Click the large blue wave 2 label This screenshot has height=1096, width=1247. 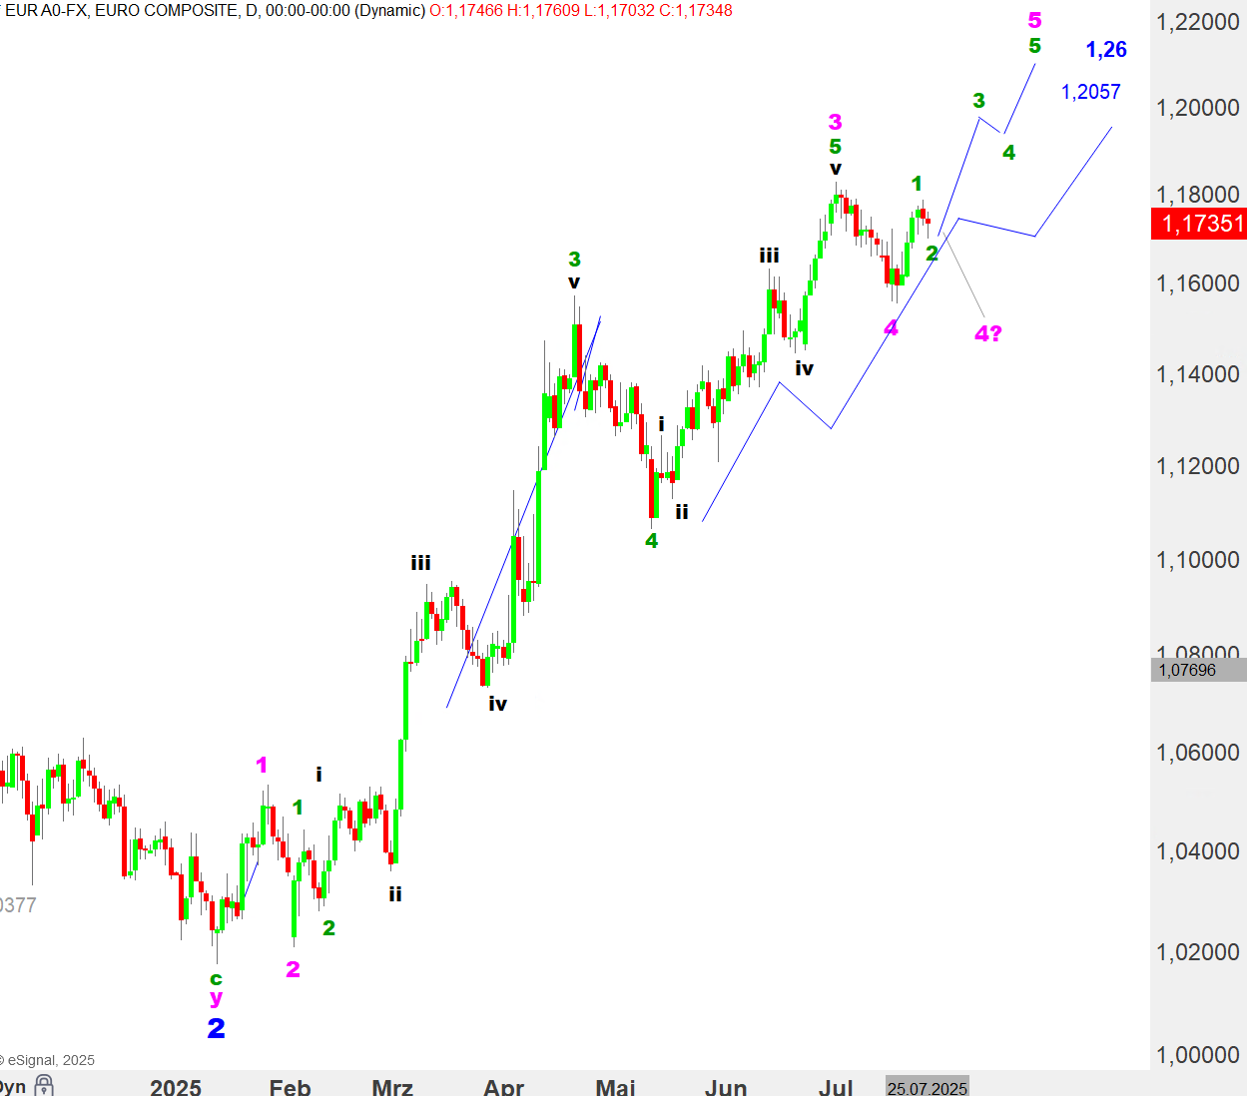[x=216, y=1028]
